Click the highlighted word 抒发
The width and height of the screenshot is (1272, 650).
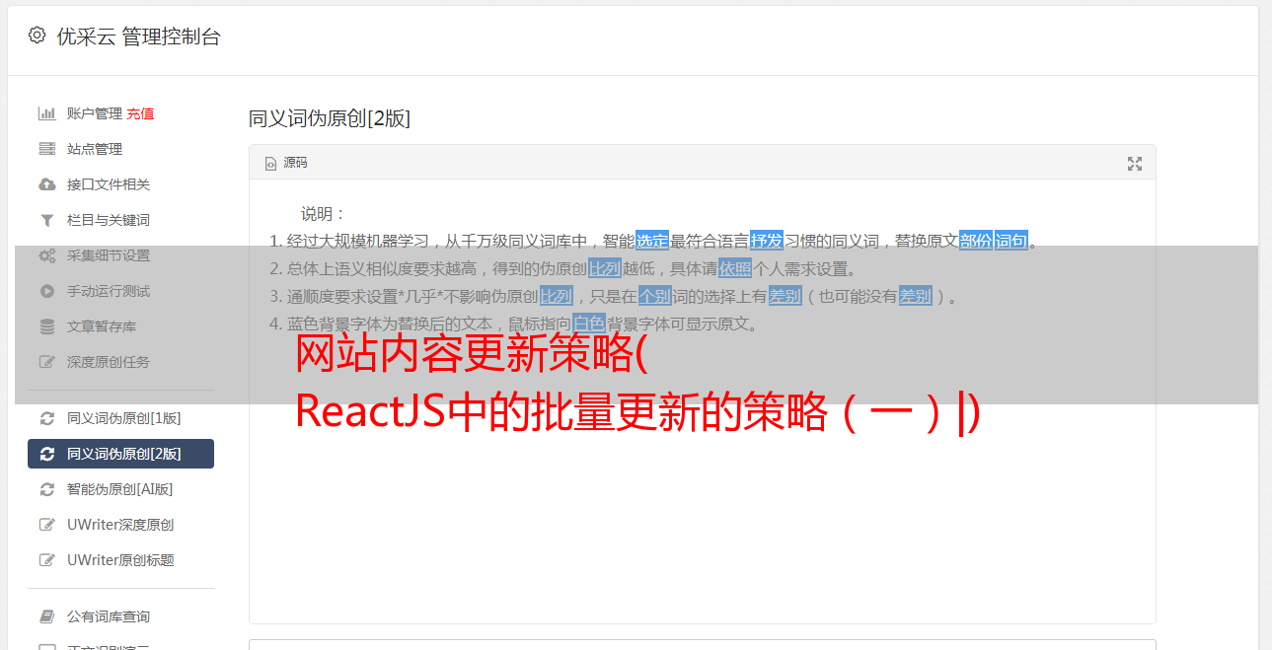(767, 241)
